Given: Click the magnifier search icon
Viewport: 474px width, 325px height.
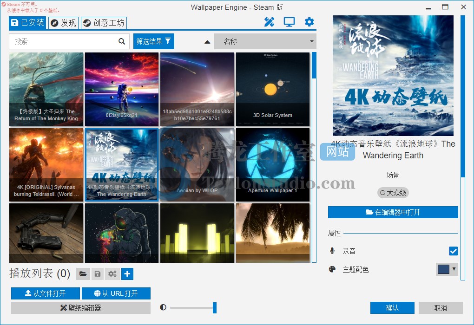Looking at the screenshot, I should pyautogui.click(x=122, y=41).
